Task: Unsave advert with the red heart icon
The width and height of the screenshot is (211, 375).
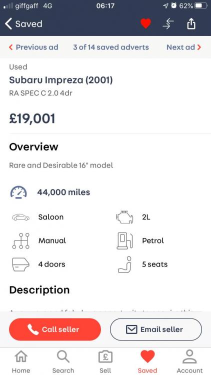Action: tap(145, 23)
